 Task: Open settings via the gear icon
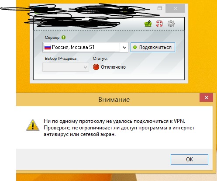(x=171, y=24)
